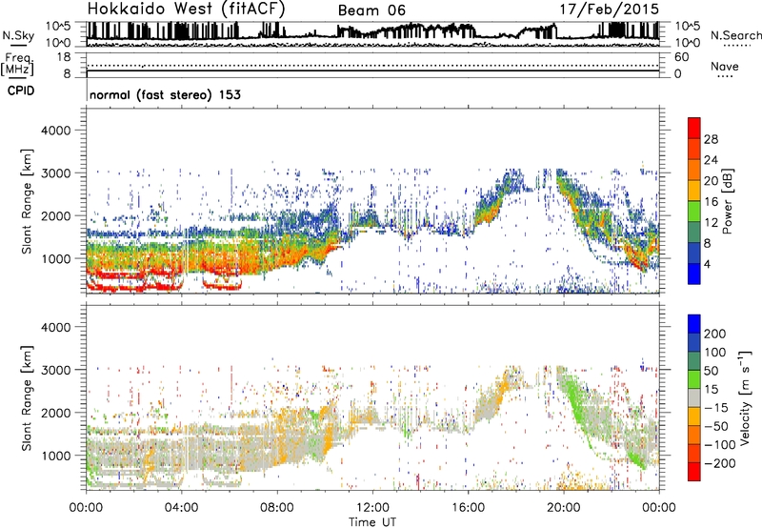Click the '-15' label on Velocity colorbar
The height and width of the screenshot is (528, 762).
point(716,408)
